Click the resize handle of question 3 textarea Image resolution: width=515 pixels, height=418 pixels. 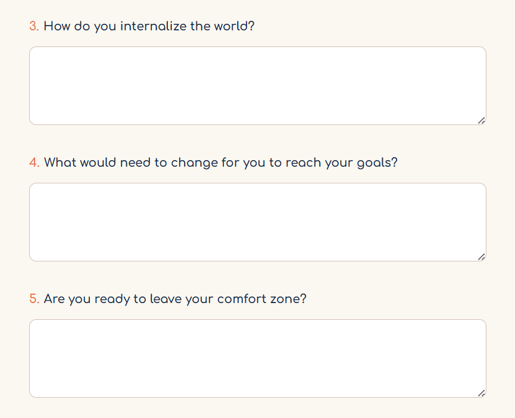tap(482, 120)
